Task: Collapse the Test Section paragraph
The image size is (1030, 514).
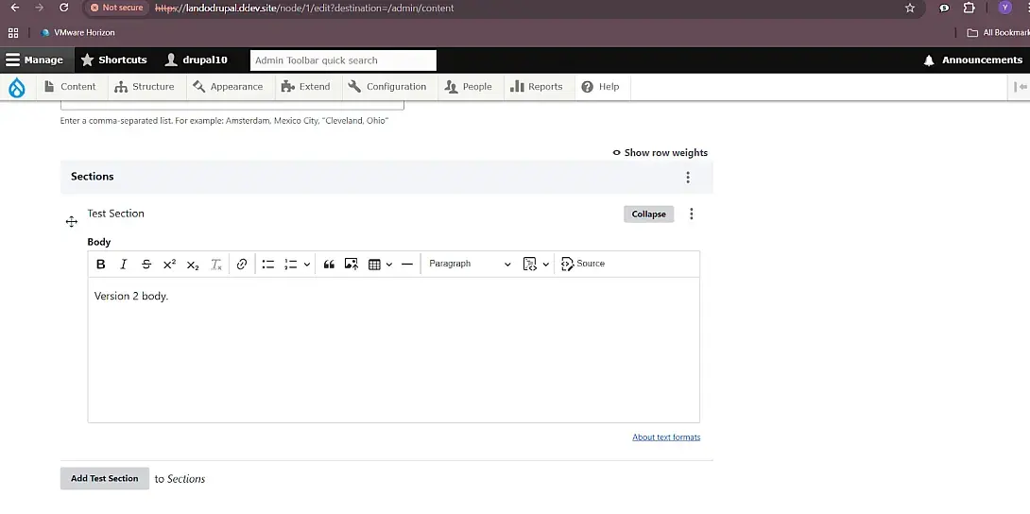Action: click(648, 214)
